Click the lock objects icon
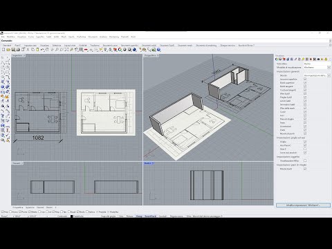 (110, 50)
